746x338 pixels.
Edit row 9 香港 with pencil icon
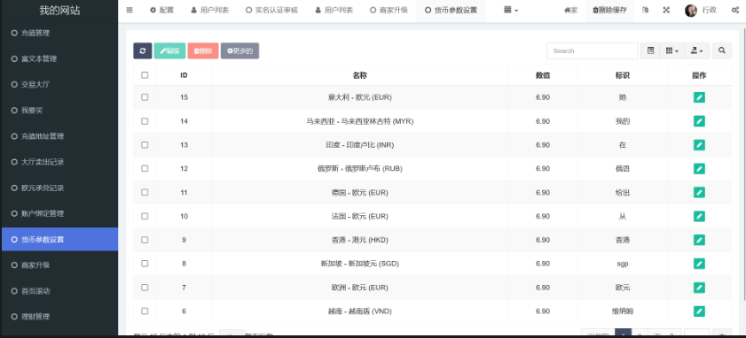(x=699, y=240)
